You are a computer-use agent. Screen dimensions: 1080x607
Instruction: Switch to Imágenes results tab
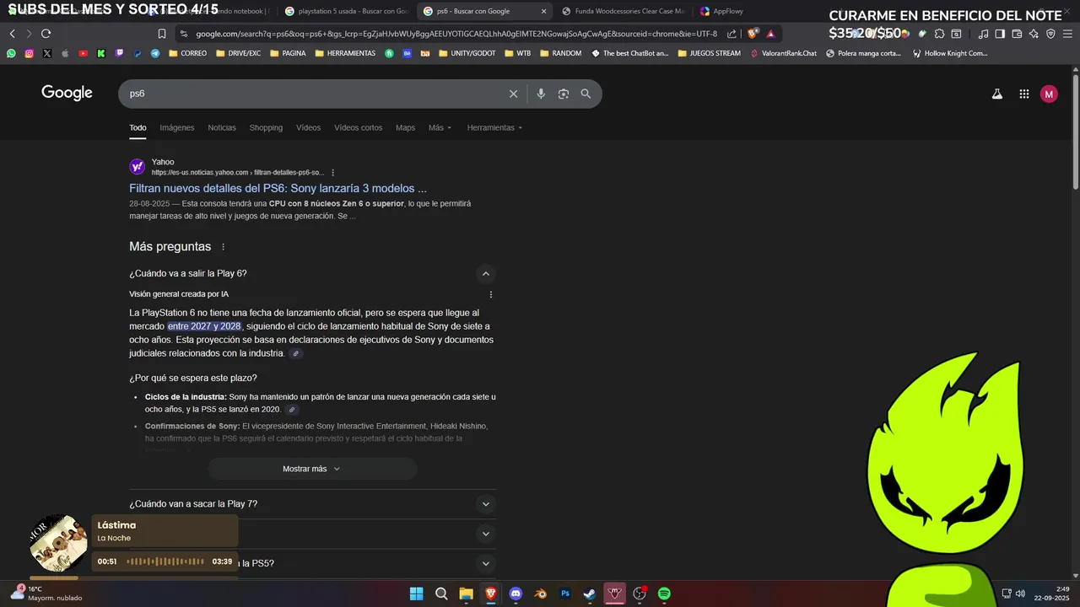(177, 127)
